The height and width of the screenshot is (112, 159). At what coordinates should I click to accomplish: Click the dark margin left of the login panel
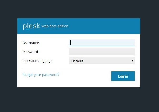pos(8,53)
